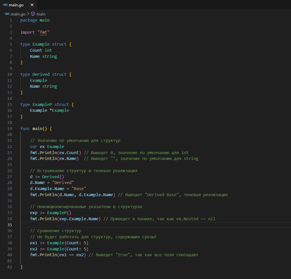The image size is (291, 279).
Task: Click the ExampleP type name on line 15
Action: point(42,104)
